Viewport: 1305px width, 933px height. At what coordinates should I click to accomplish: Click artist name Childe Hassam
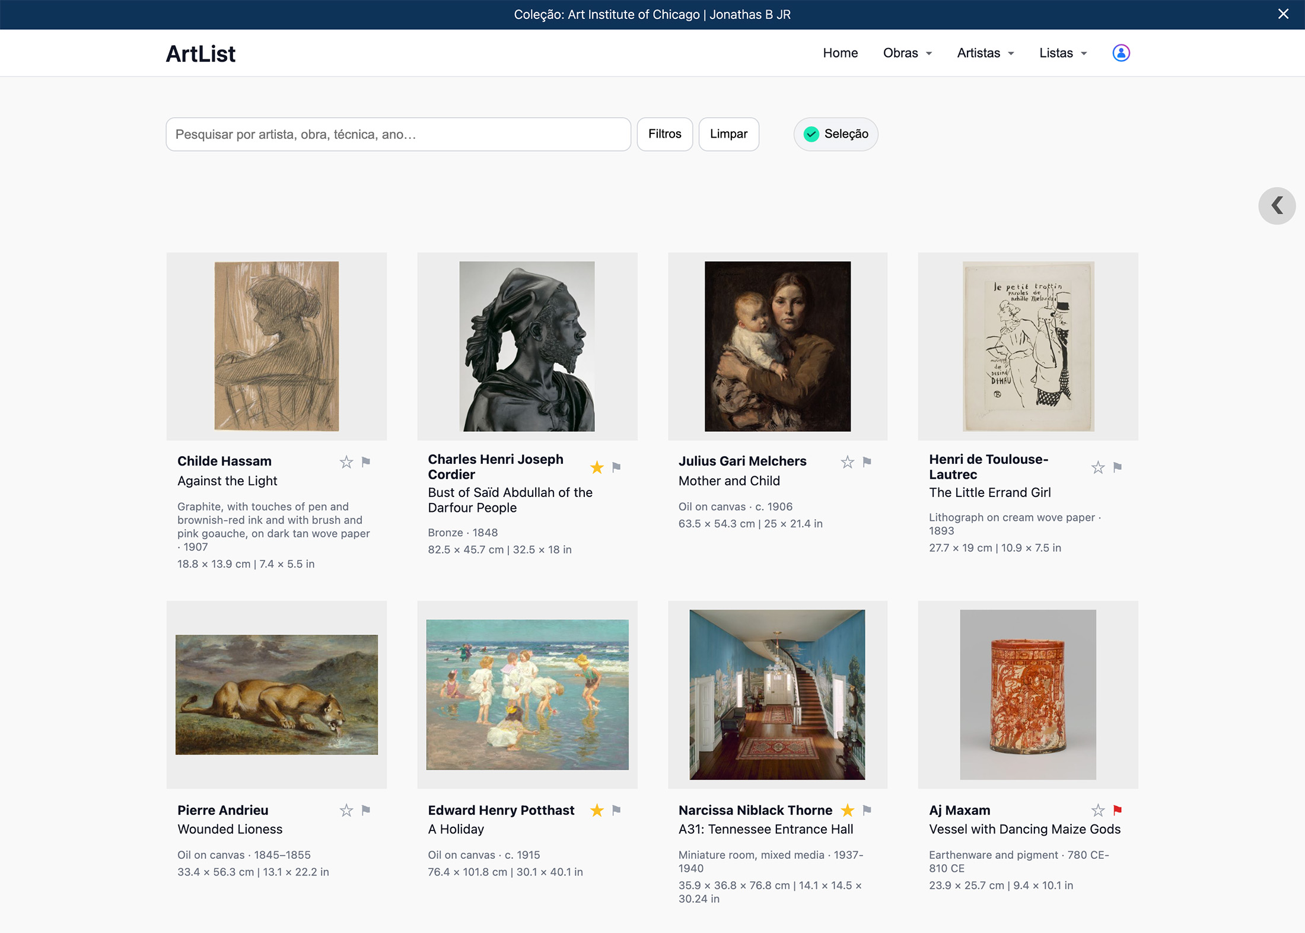pyautogui.click(x=224, y=461)
